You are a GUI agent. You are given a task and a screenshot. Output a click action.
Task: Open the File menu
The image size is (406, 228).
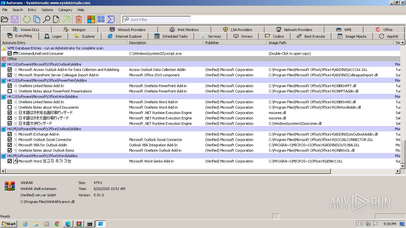click(5, 10)
